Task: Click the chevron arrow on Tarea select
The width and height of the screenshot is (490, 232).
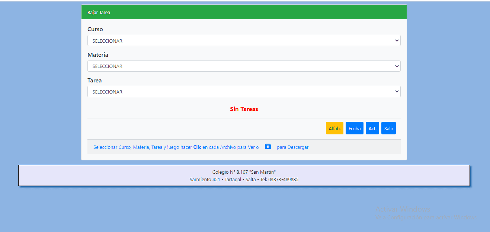Action: pyautogui.click(x=397, y=92)
